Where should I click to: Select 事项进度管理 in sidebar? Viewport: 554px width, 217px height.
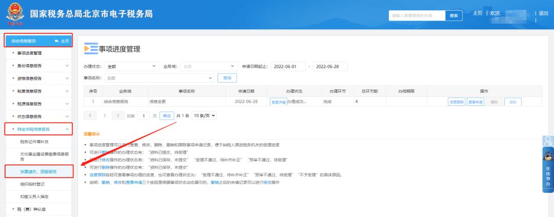29,53
